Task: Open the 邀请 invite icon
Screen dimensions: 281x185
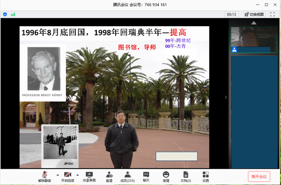Action: pyautogui.click(x=109, y=177)
